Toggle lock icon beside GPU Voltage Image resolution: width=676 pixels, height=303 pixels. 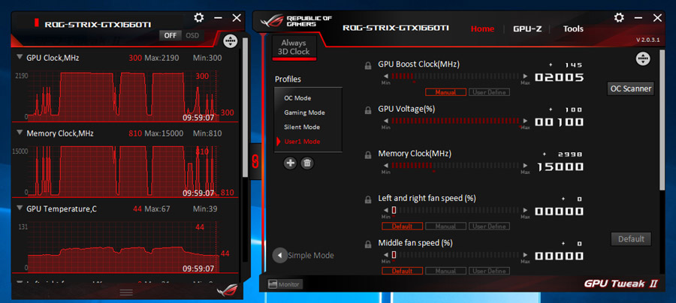tap(368, 110)
